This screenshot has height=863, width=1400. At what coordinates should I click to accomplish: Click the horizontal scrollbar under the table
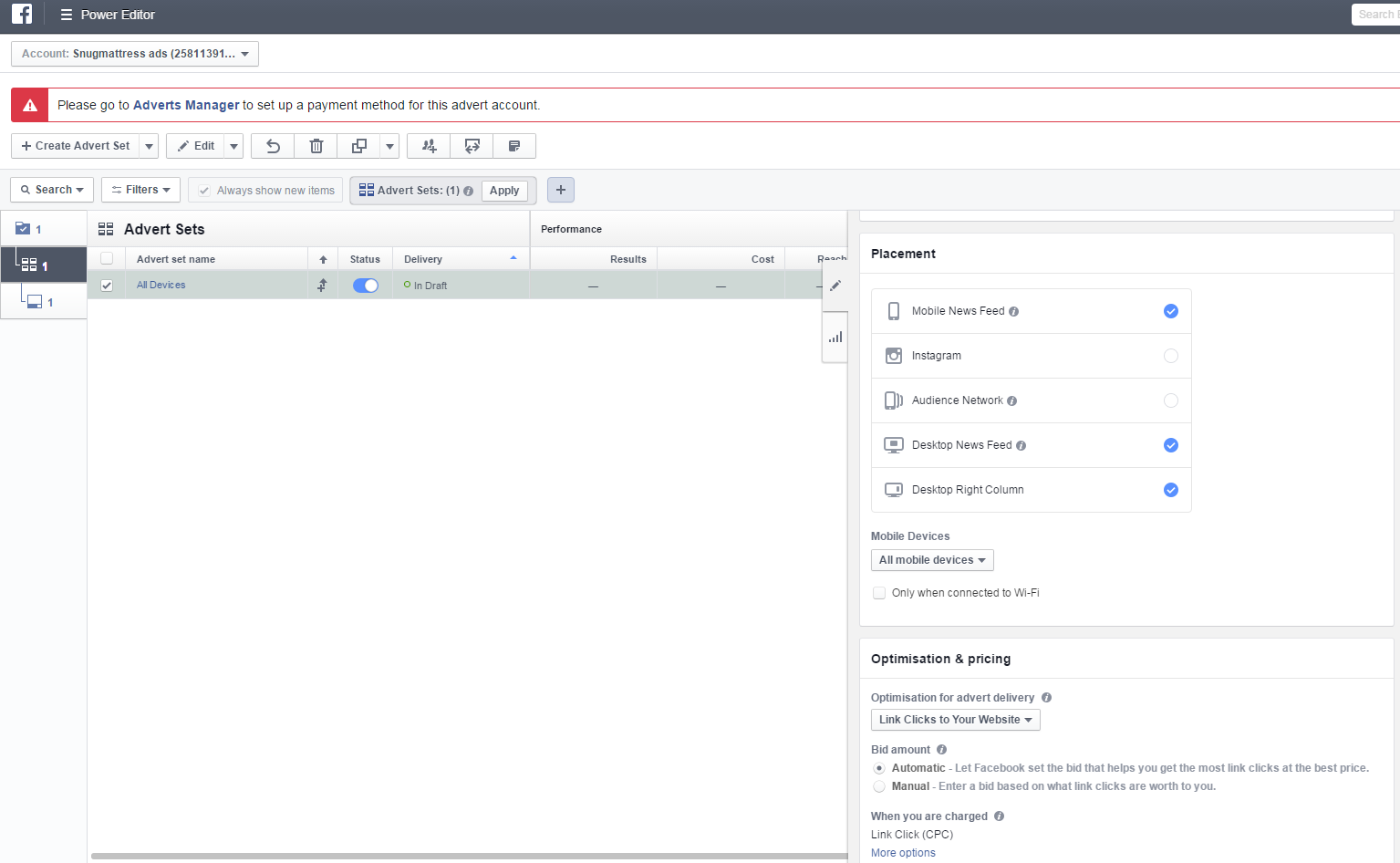[469, 857]
